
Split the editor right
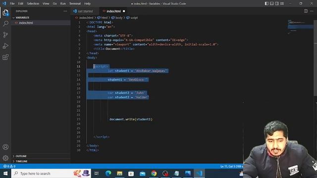pos(306,11)
